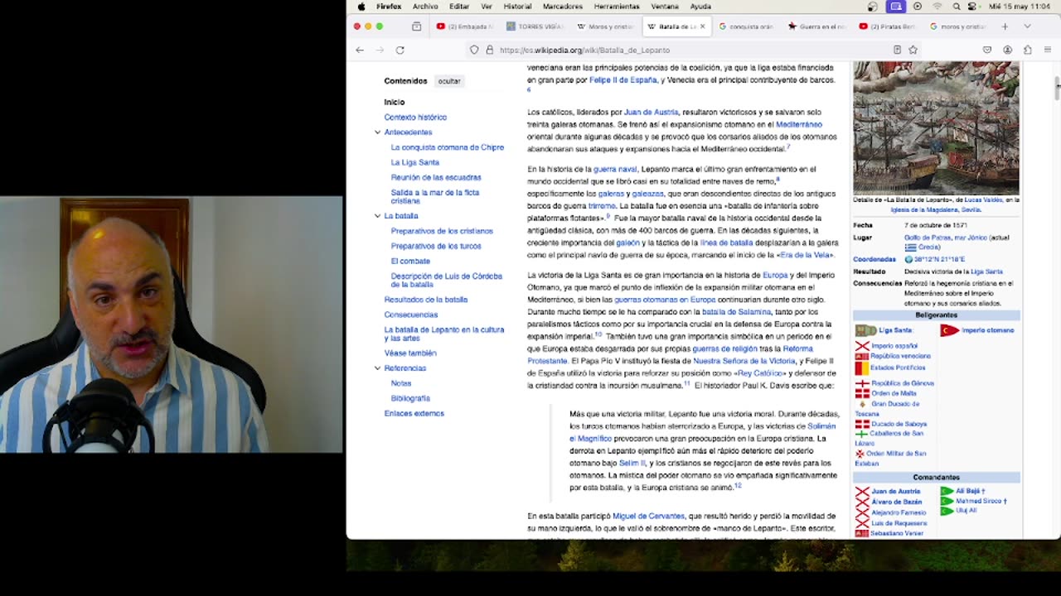Click the República de Génova flag icon
The width and height of the screenshot is (1061, 596).
862,383
